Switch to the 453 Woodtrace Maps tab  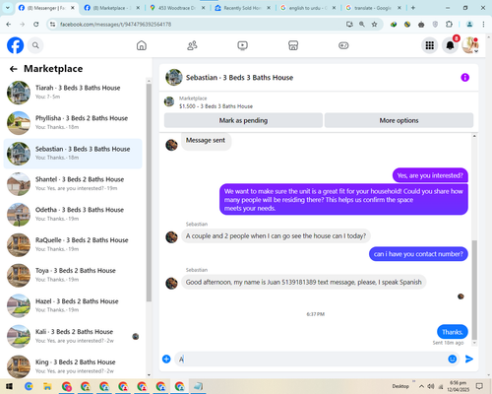tap(178, 8)
